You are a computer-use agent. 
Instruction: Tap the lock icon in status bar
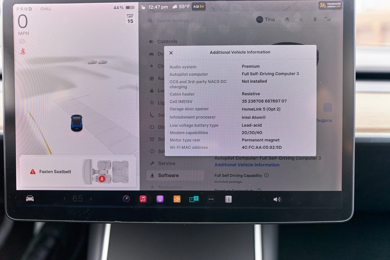coord(143,7)
